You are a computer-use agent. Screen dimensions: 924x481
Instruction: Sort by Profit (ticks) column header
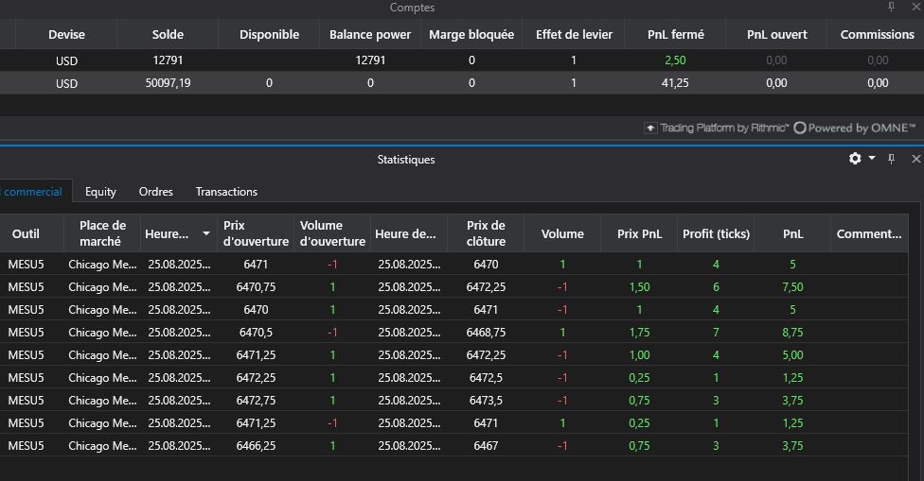click(x=715, y=233)
